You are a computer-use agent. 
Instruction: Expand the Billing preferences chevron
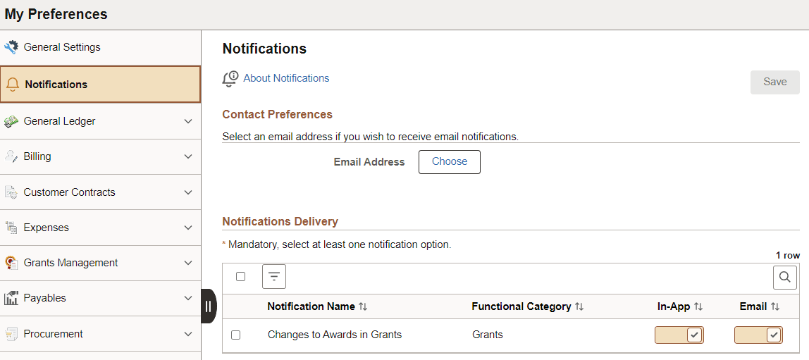pos(188,156)
